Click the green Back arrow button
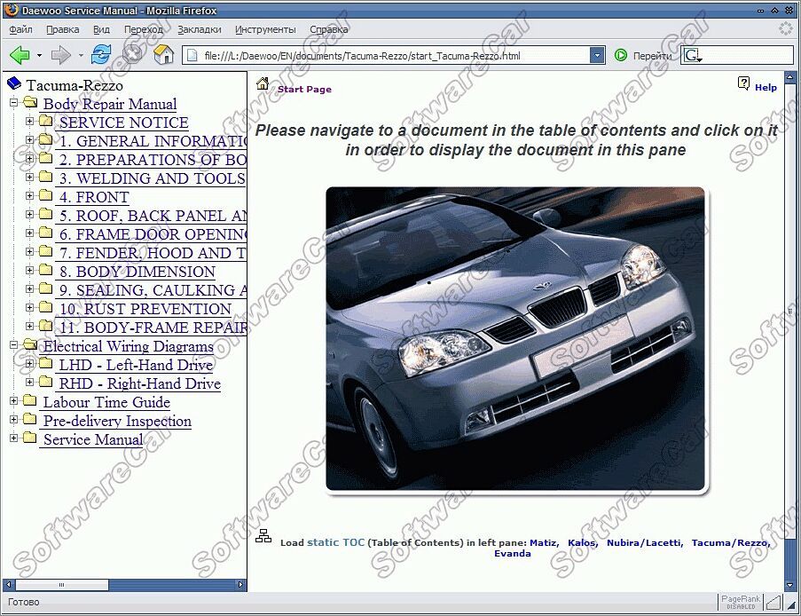Screen dimensions: 801x616 point(20,55)
